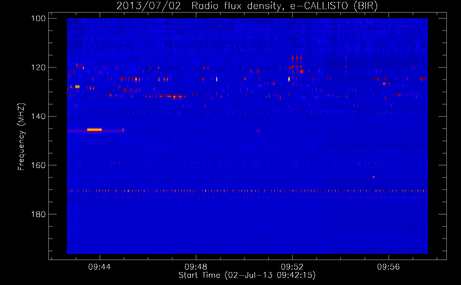This screenshot has width=461, height=285.
Task: Click the 'Frequency (MHZ)' axis label
Action: pyautogui.click(x=21, y=137)
